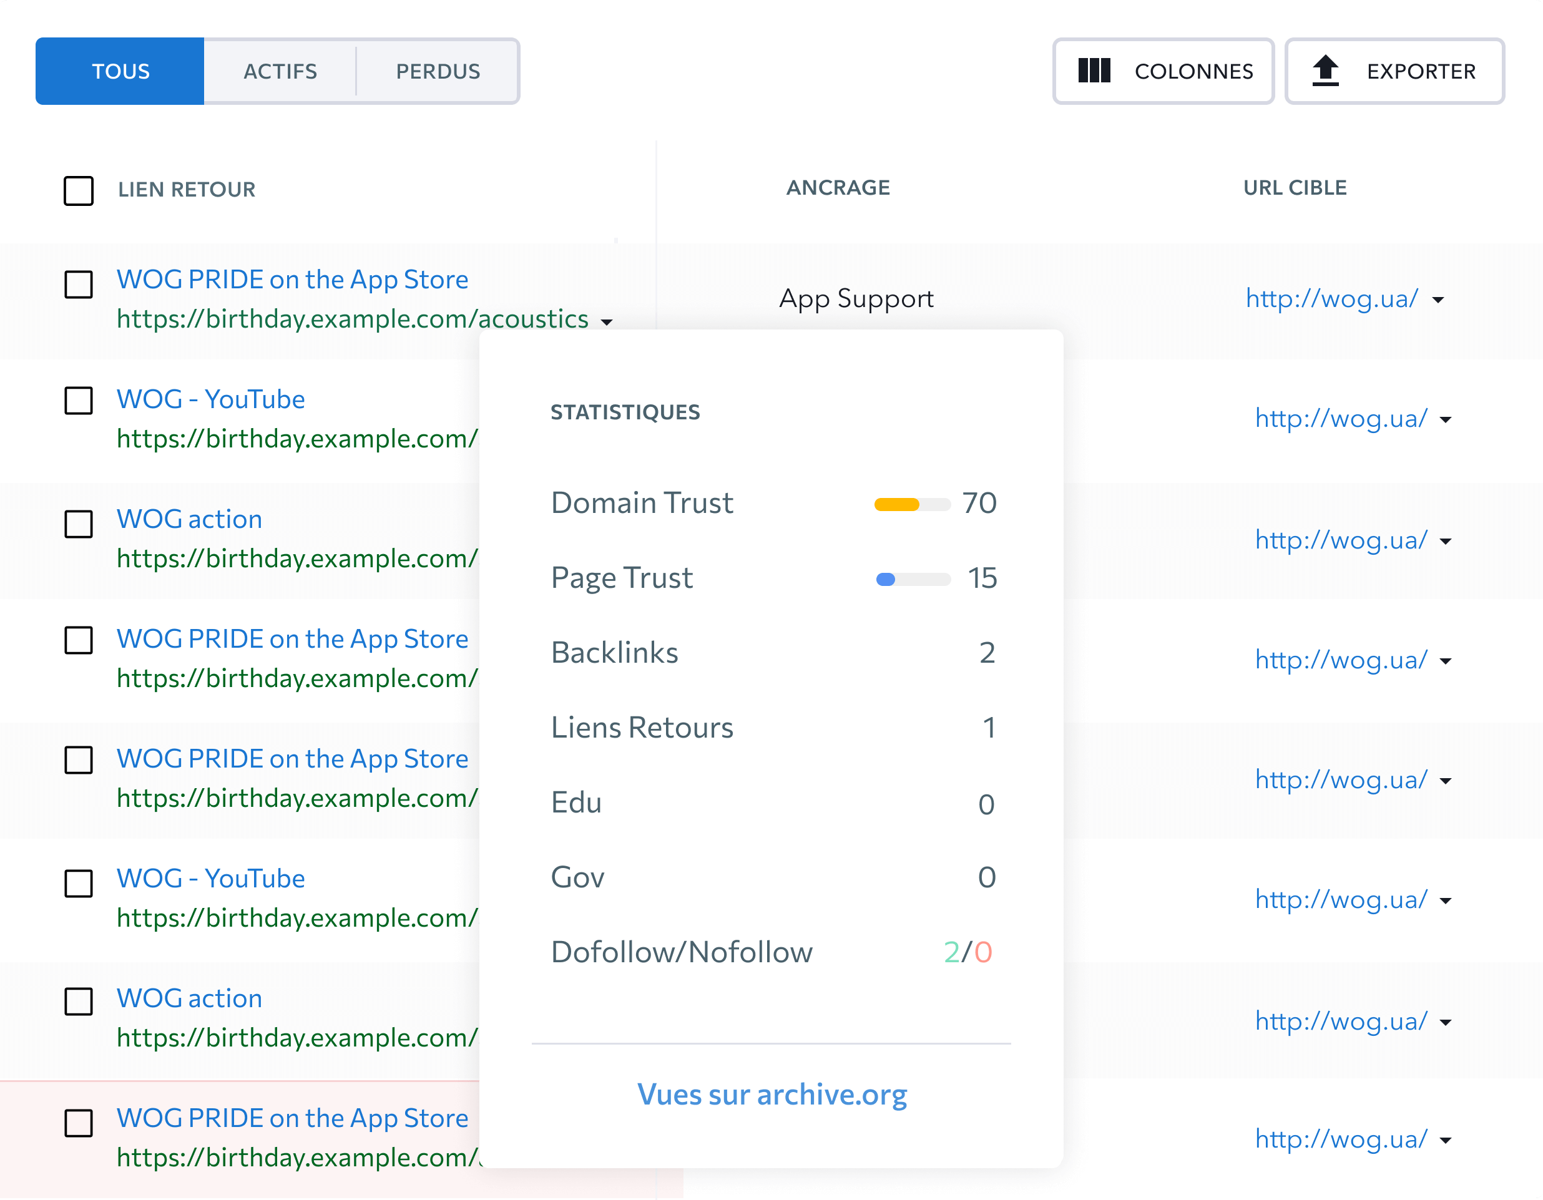The height and width of the screenshot is (1200, 1543).
Task: Open Vues sur archive.org link
Action: pos(772,1094)
